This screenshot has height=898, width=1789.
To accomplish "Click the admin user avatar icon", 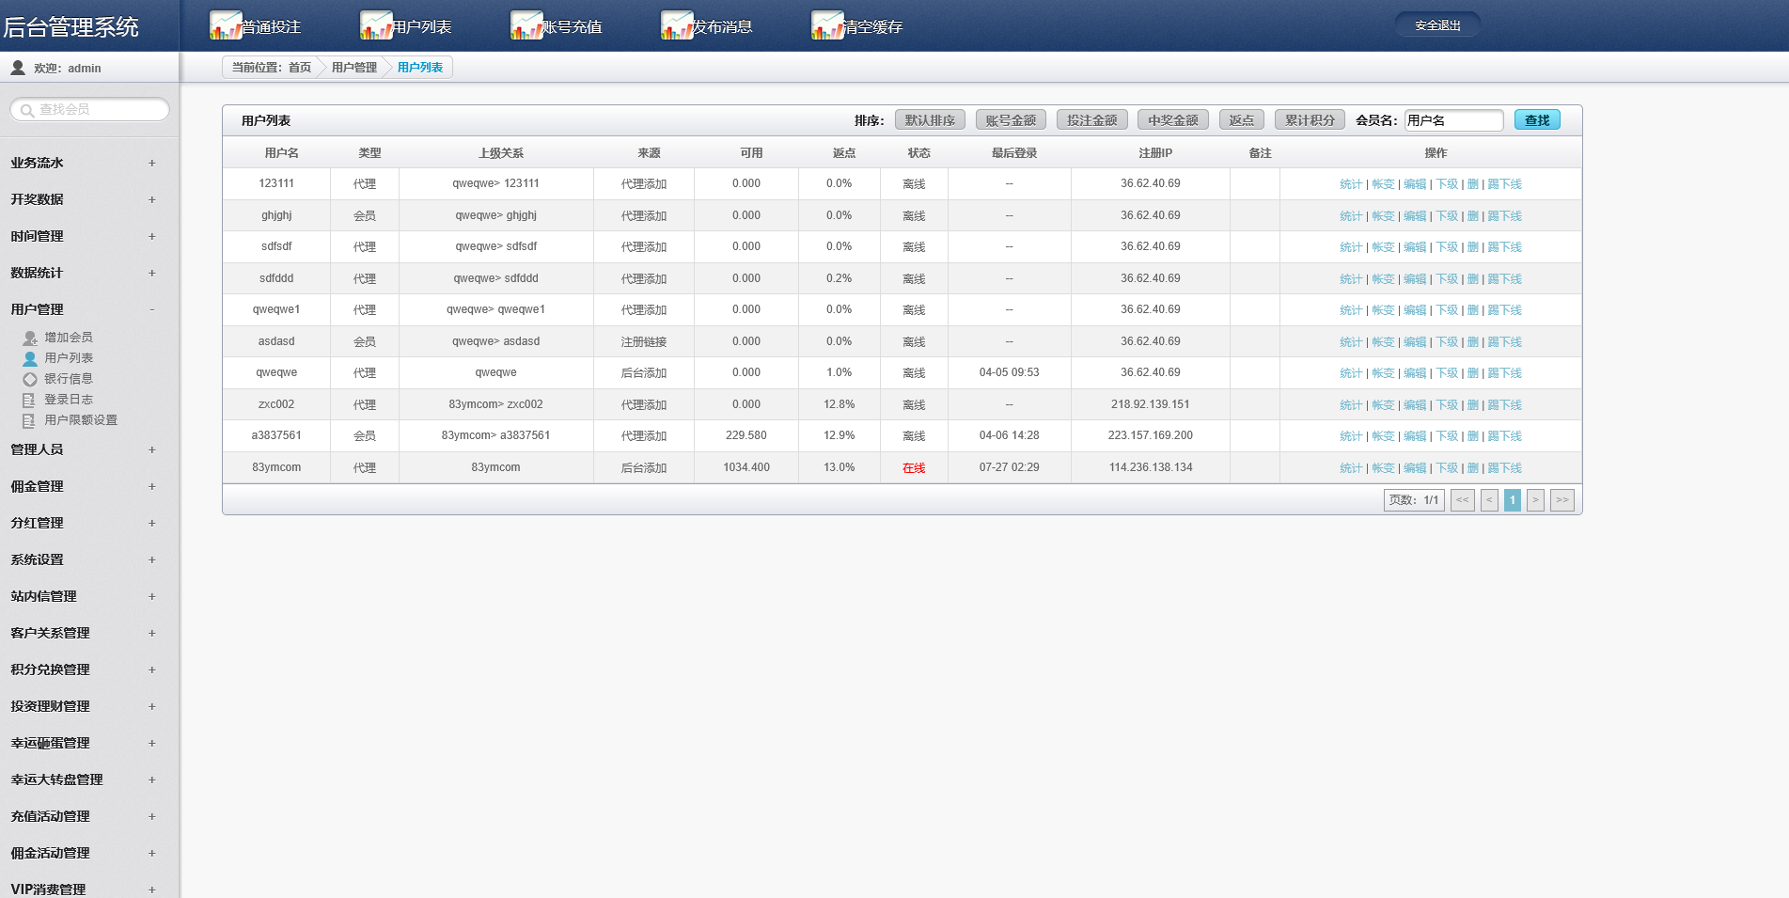I will coord(18,68).
